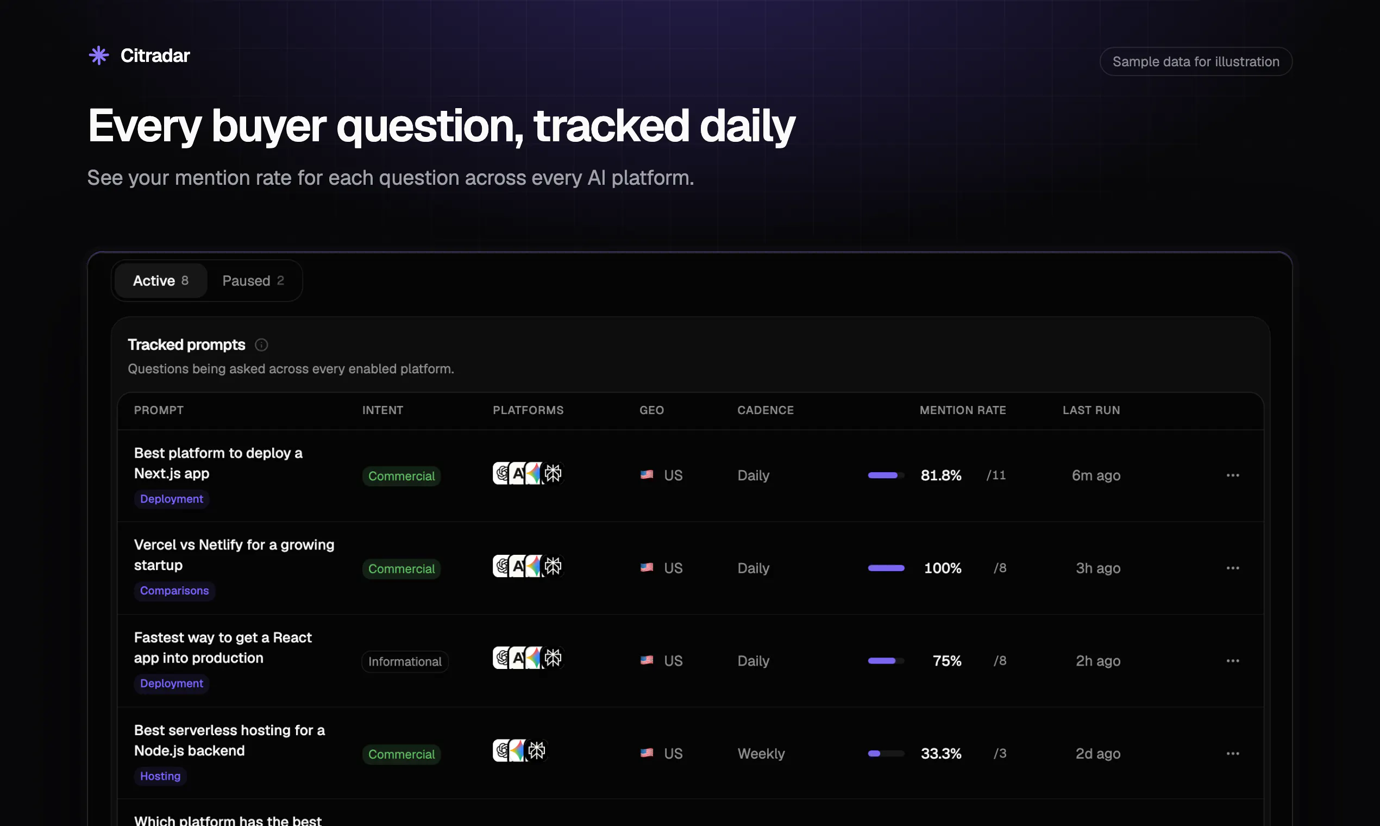Viewport: 1380px width, 826px height.
Task: Click Gemini icon in Next.js app row
Action: tap(534, 474)
